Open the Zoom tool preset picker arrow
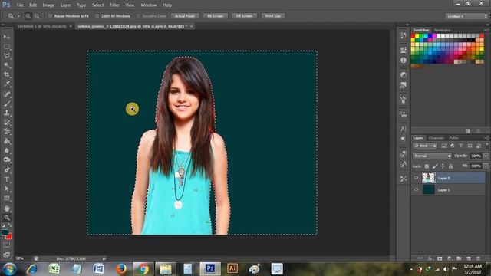This screenshot has height=276, width=491. pyautogui.click(x=18, y=16)
